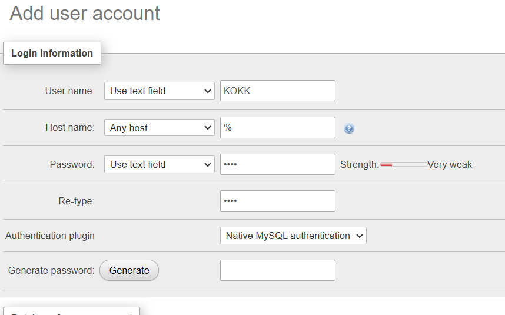505x315 pixels.
Task: Open the Authentication plugin dropdown
Action: tap(293, 236)
